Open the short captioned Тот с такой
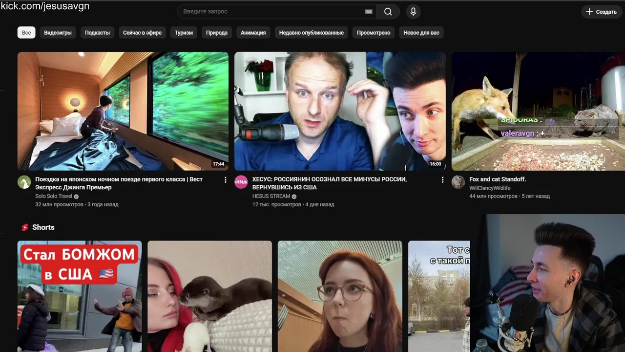Screen dimensions: 625x352 tap(439, 296)
